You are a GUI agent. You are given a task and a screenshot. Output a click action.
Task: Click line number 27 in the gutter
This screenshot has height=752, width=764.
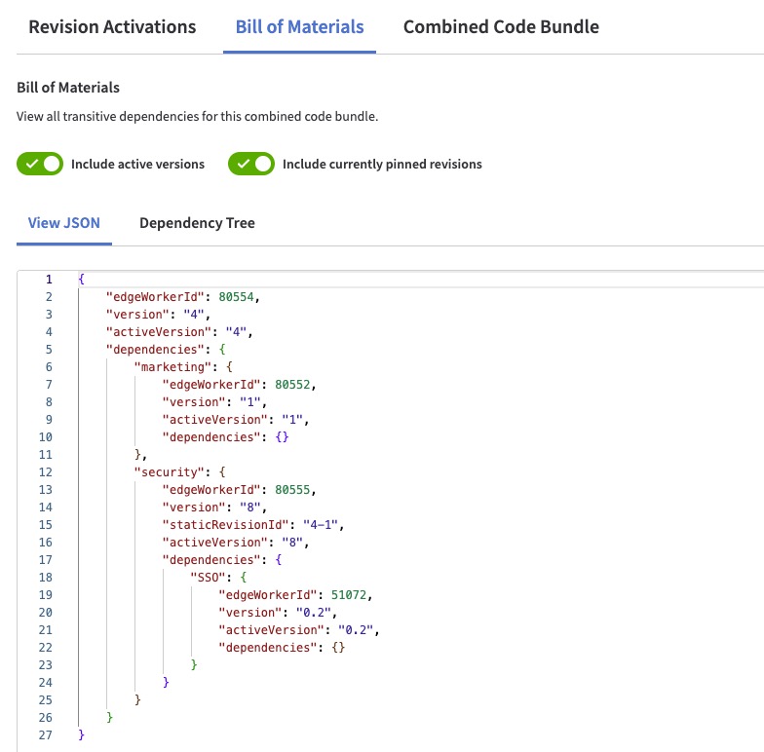pyautogui.click(x=44, y=735)
